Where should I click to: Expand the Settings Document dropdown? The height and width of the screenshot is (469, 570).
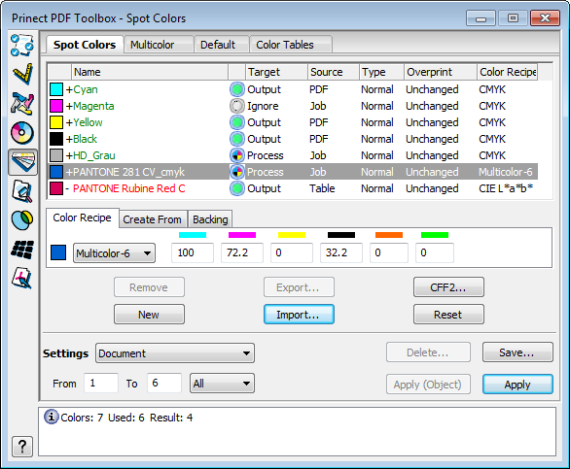coord(175,353)
